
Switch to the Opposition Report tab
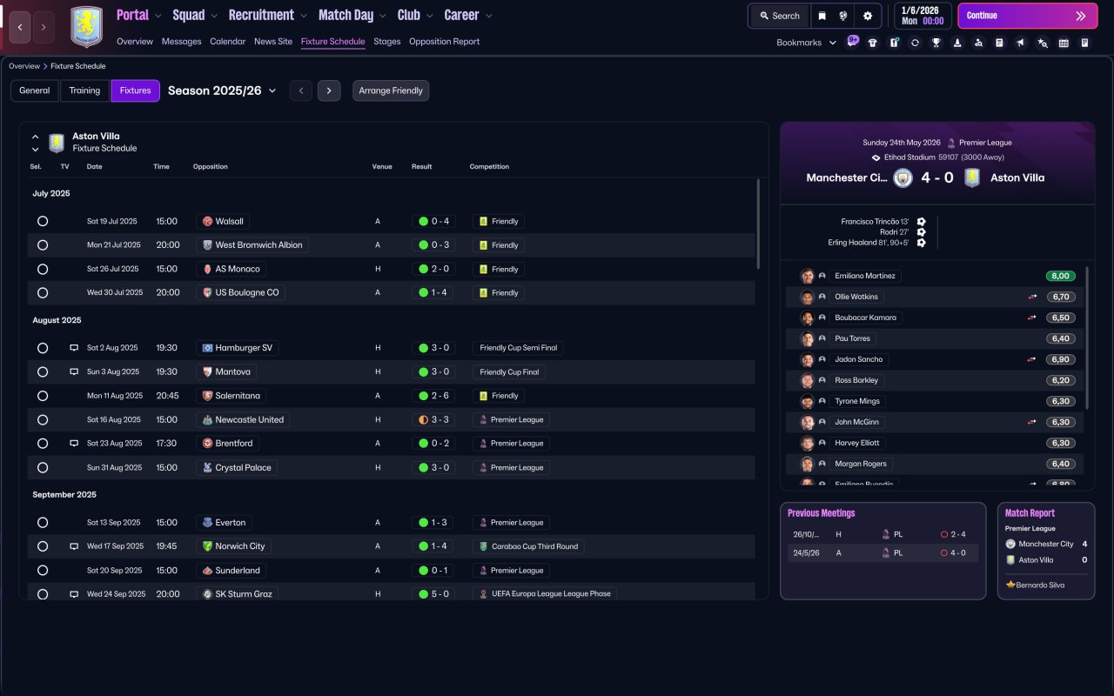pos(444,42)
